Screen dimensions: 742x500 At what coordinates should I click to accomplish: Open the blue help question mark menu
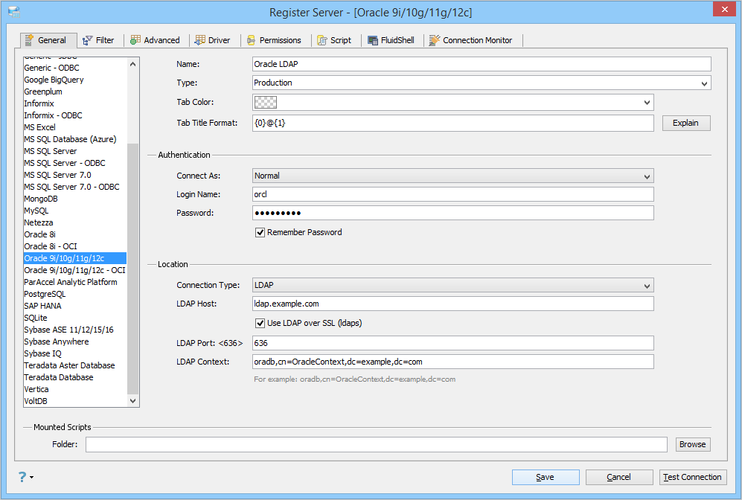tap(25, 477)
